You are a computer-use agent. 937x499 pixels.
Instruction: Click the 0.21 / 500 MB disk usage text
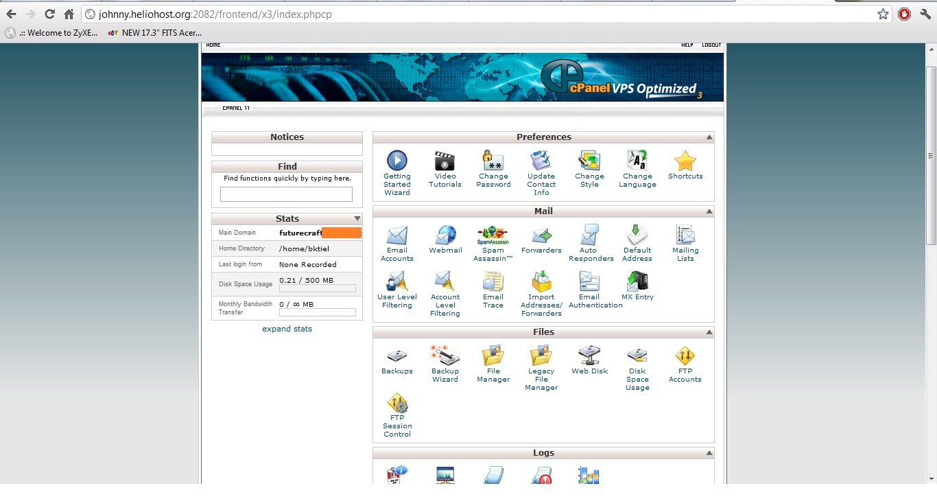click(x=306, y=280)
